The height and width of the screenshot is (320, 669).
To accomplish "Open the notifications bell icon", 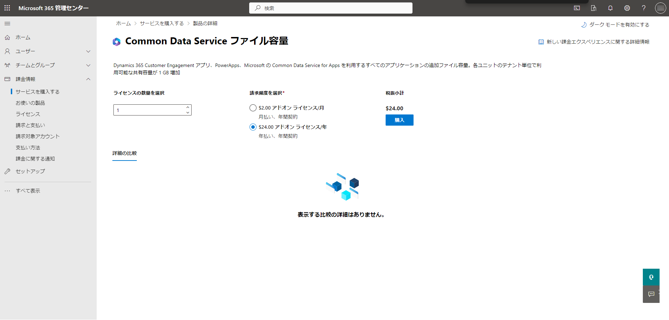I will click(x=610, y=8).
